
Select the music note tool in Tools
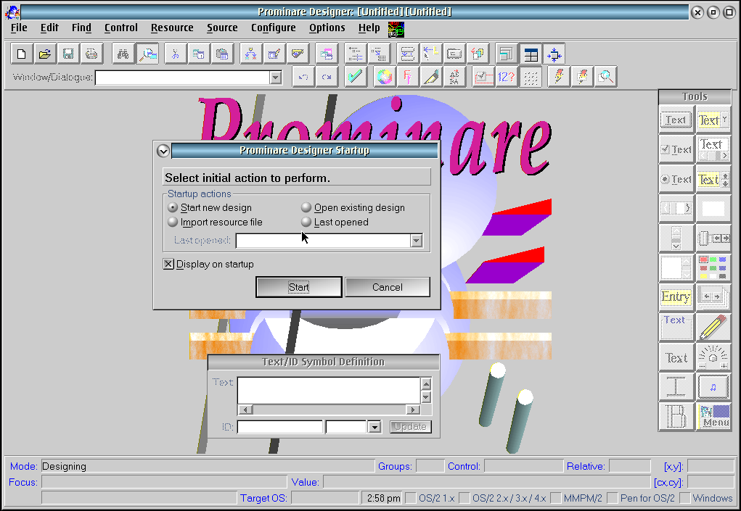click(x=713, y=386)
